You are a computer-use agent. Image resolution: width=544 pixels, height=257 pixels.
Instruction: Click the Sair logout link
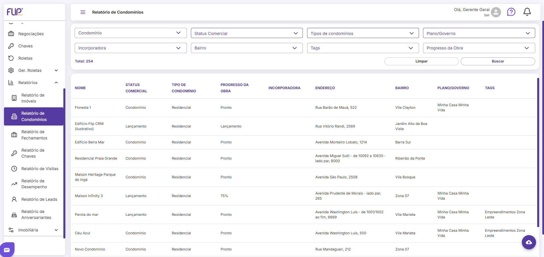(487, 15)
